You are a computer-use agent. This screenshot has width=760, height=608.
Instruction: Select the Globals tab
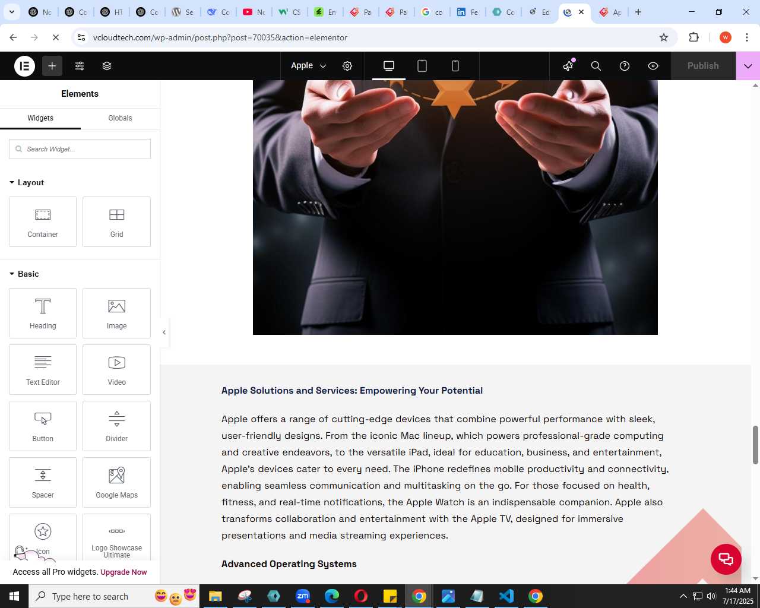tap(120, 118)
